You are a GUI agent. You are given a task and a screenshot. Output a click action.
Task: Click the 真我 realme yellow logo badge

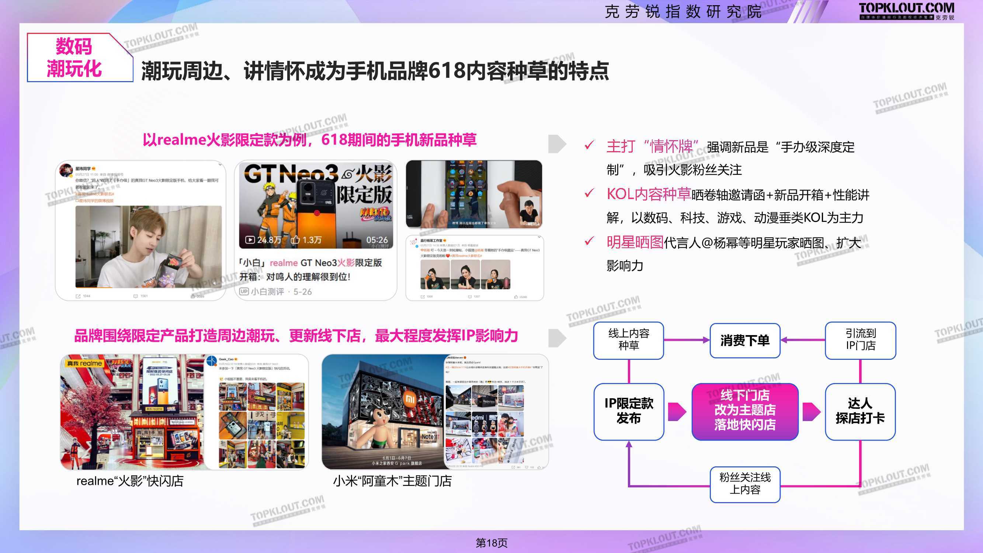pos(84,363)
